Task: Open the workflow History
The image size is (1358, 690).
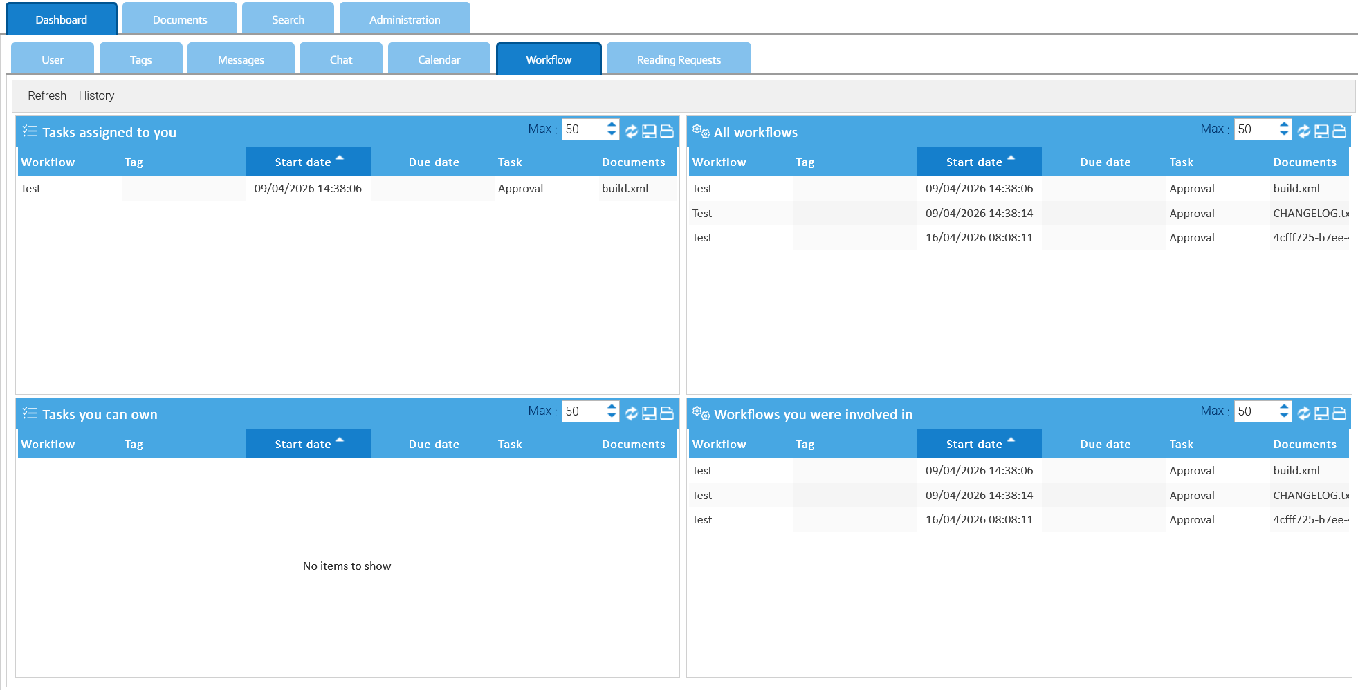Action: [96, 96]
